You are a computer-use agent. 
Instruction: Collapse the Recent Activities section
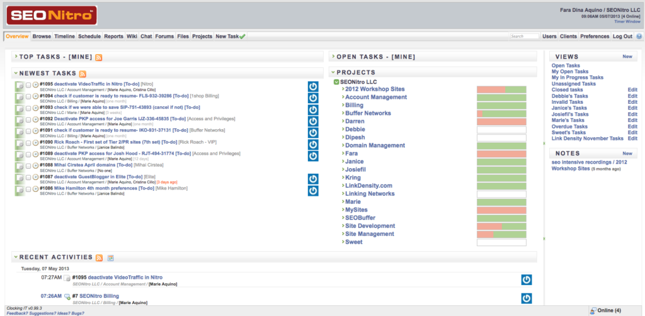coord(16,257)
